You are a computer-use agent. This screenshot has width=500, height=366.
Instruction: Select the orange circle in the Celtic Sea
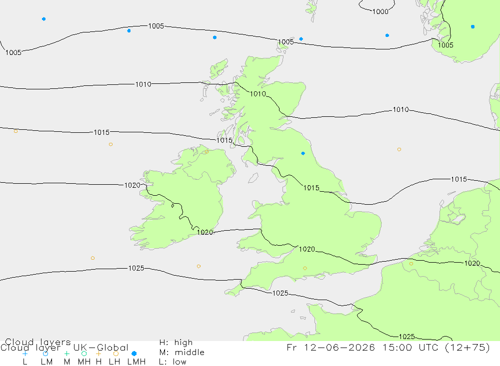[198, 266]
